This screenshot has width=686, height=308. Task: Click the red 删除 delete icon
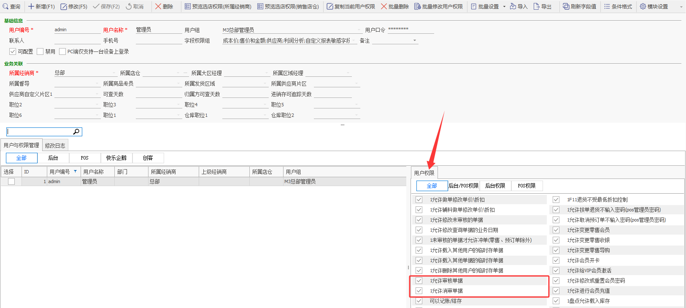[x=158, y=6]
